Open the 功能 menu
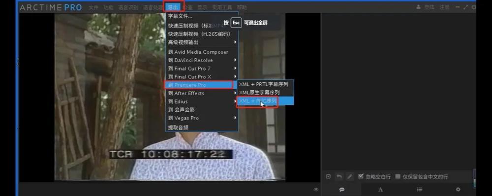 coord(108,7)
